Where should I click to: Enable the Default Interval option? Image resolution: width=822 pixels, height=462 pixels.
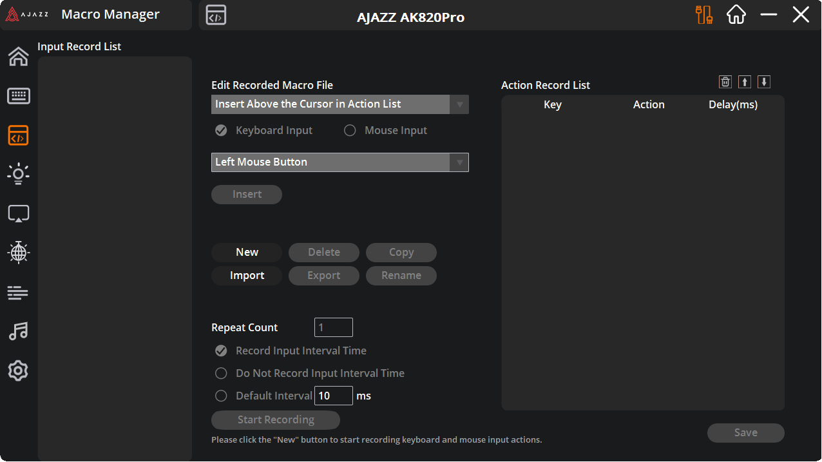[x=221, y=396]
